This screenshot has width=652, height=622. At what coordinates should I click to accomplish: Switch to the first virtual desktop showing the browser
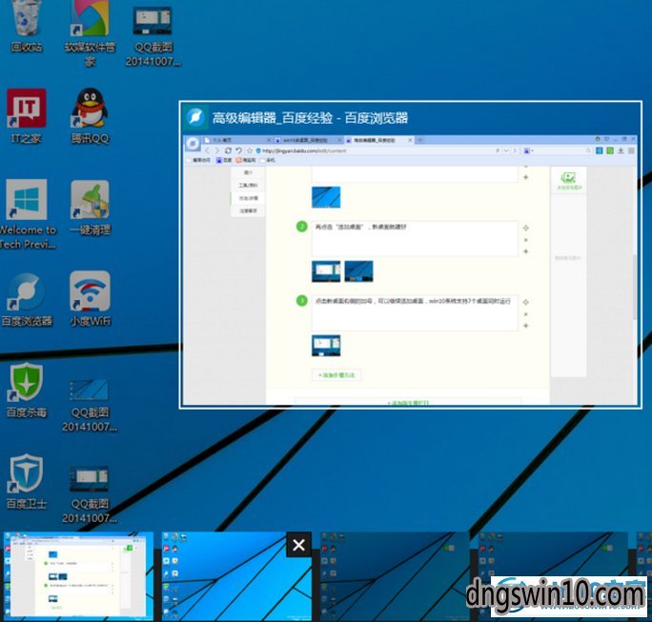78,575
